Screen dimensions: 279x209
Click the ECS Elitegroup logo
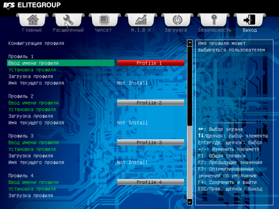pos(30,6)
